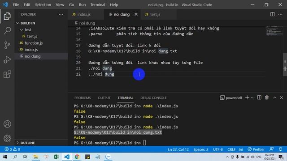Click the terminal command prompt input
Screen dimensions: 287x161
click(x=144, y=143)
